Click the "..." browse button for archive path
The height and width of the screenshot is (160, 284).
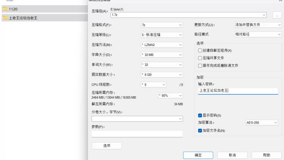pos(277,15)
